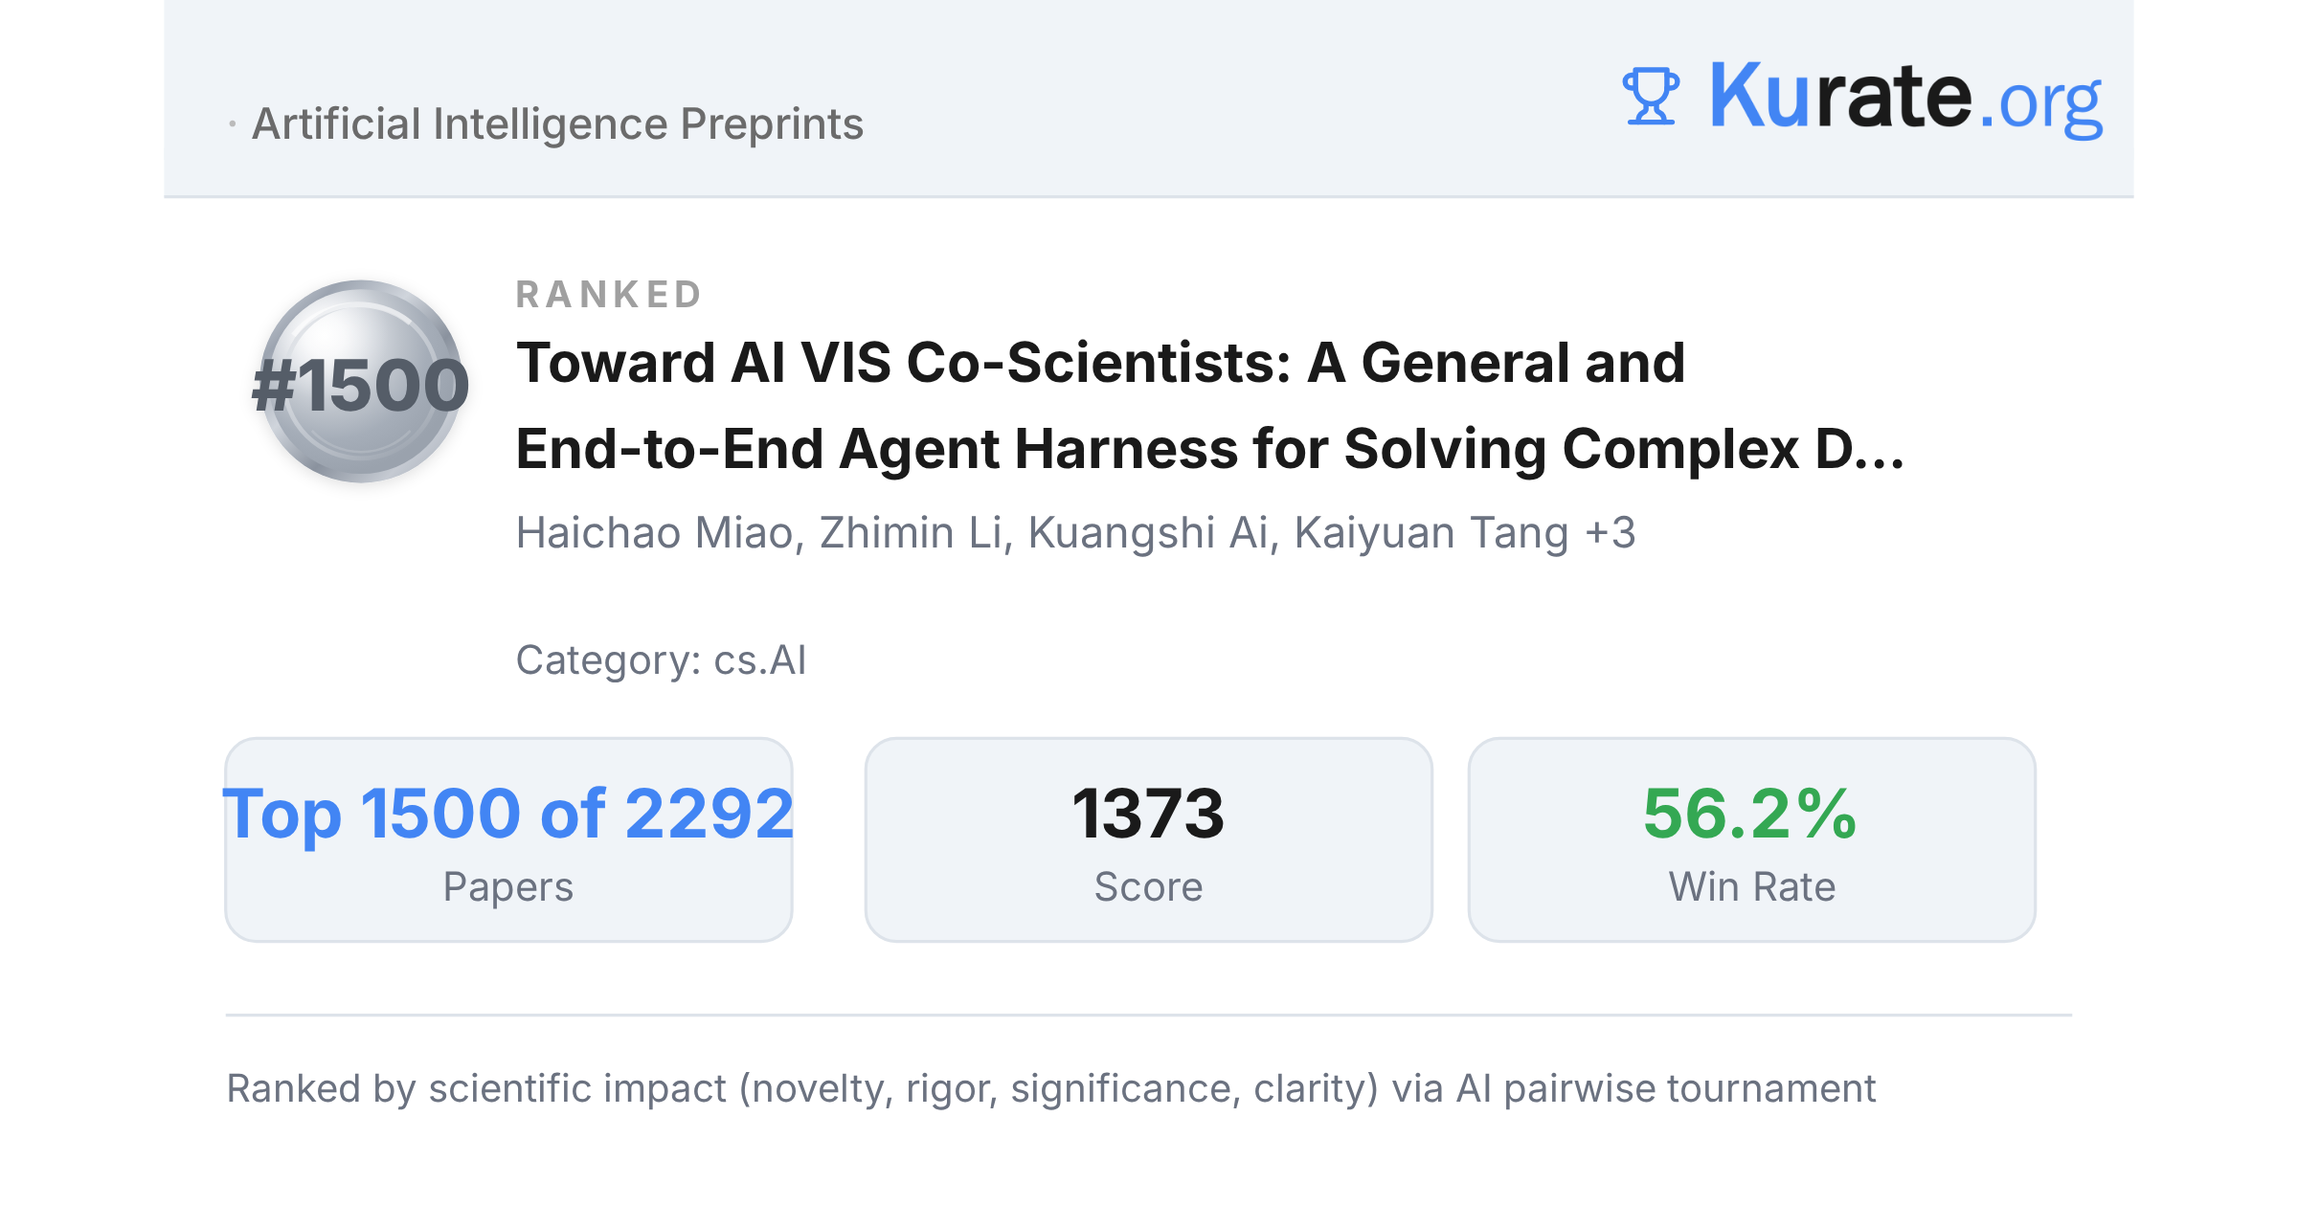
Task: Select the Win Rate card label
Action: [1752, 887]
